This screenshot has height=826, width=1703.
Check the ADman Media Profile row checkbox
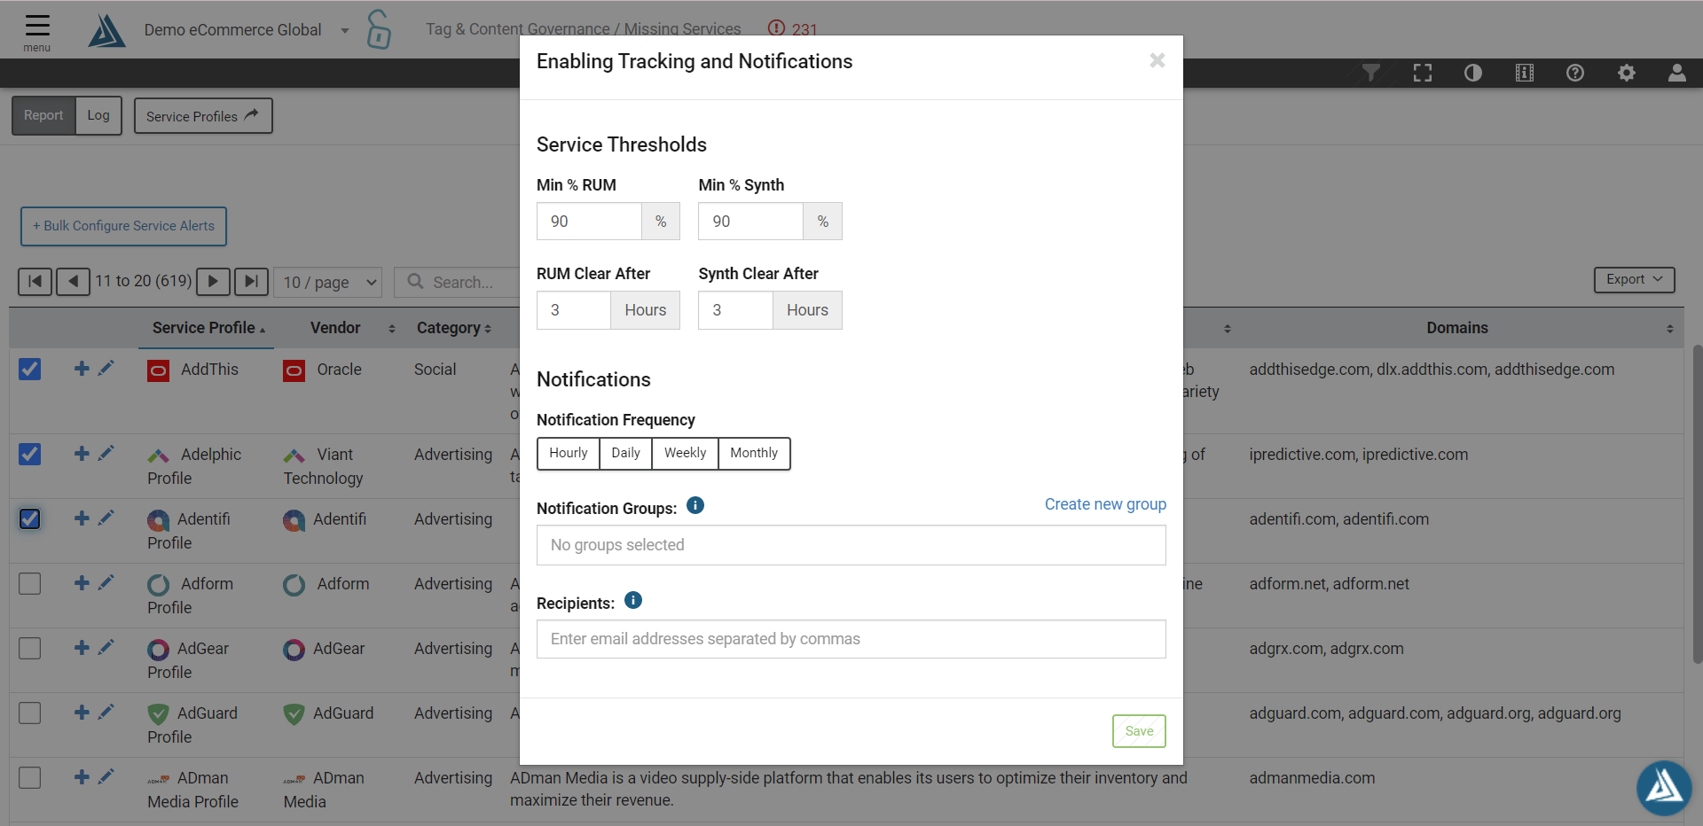30,777
